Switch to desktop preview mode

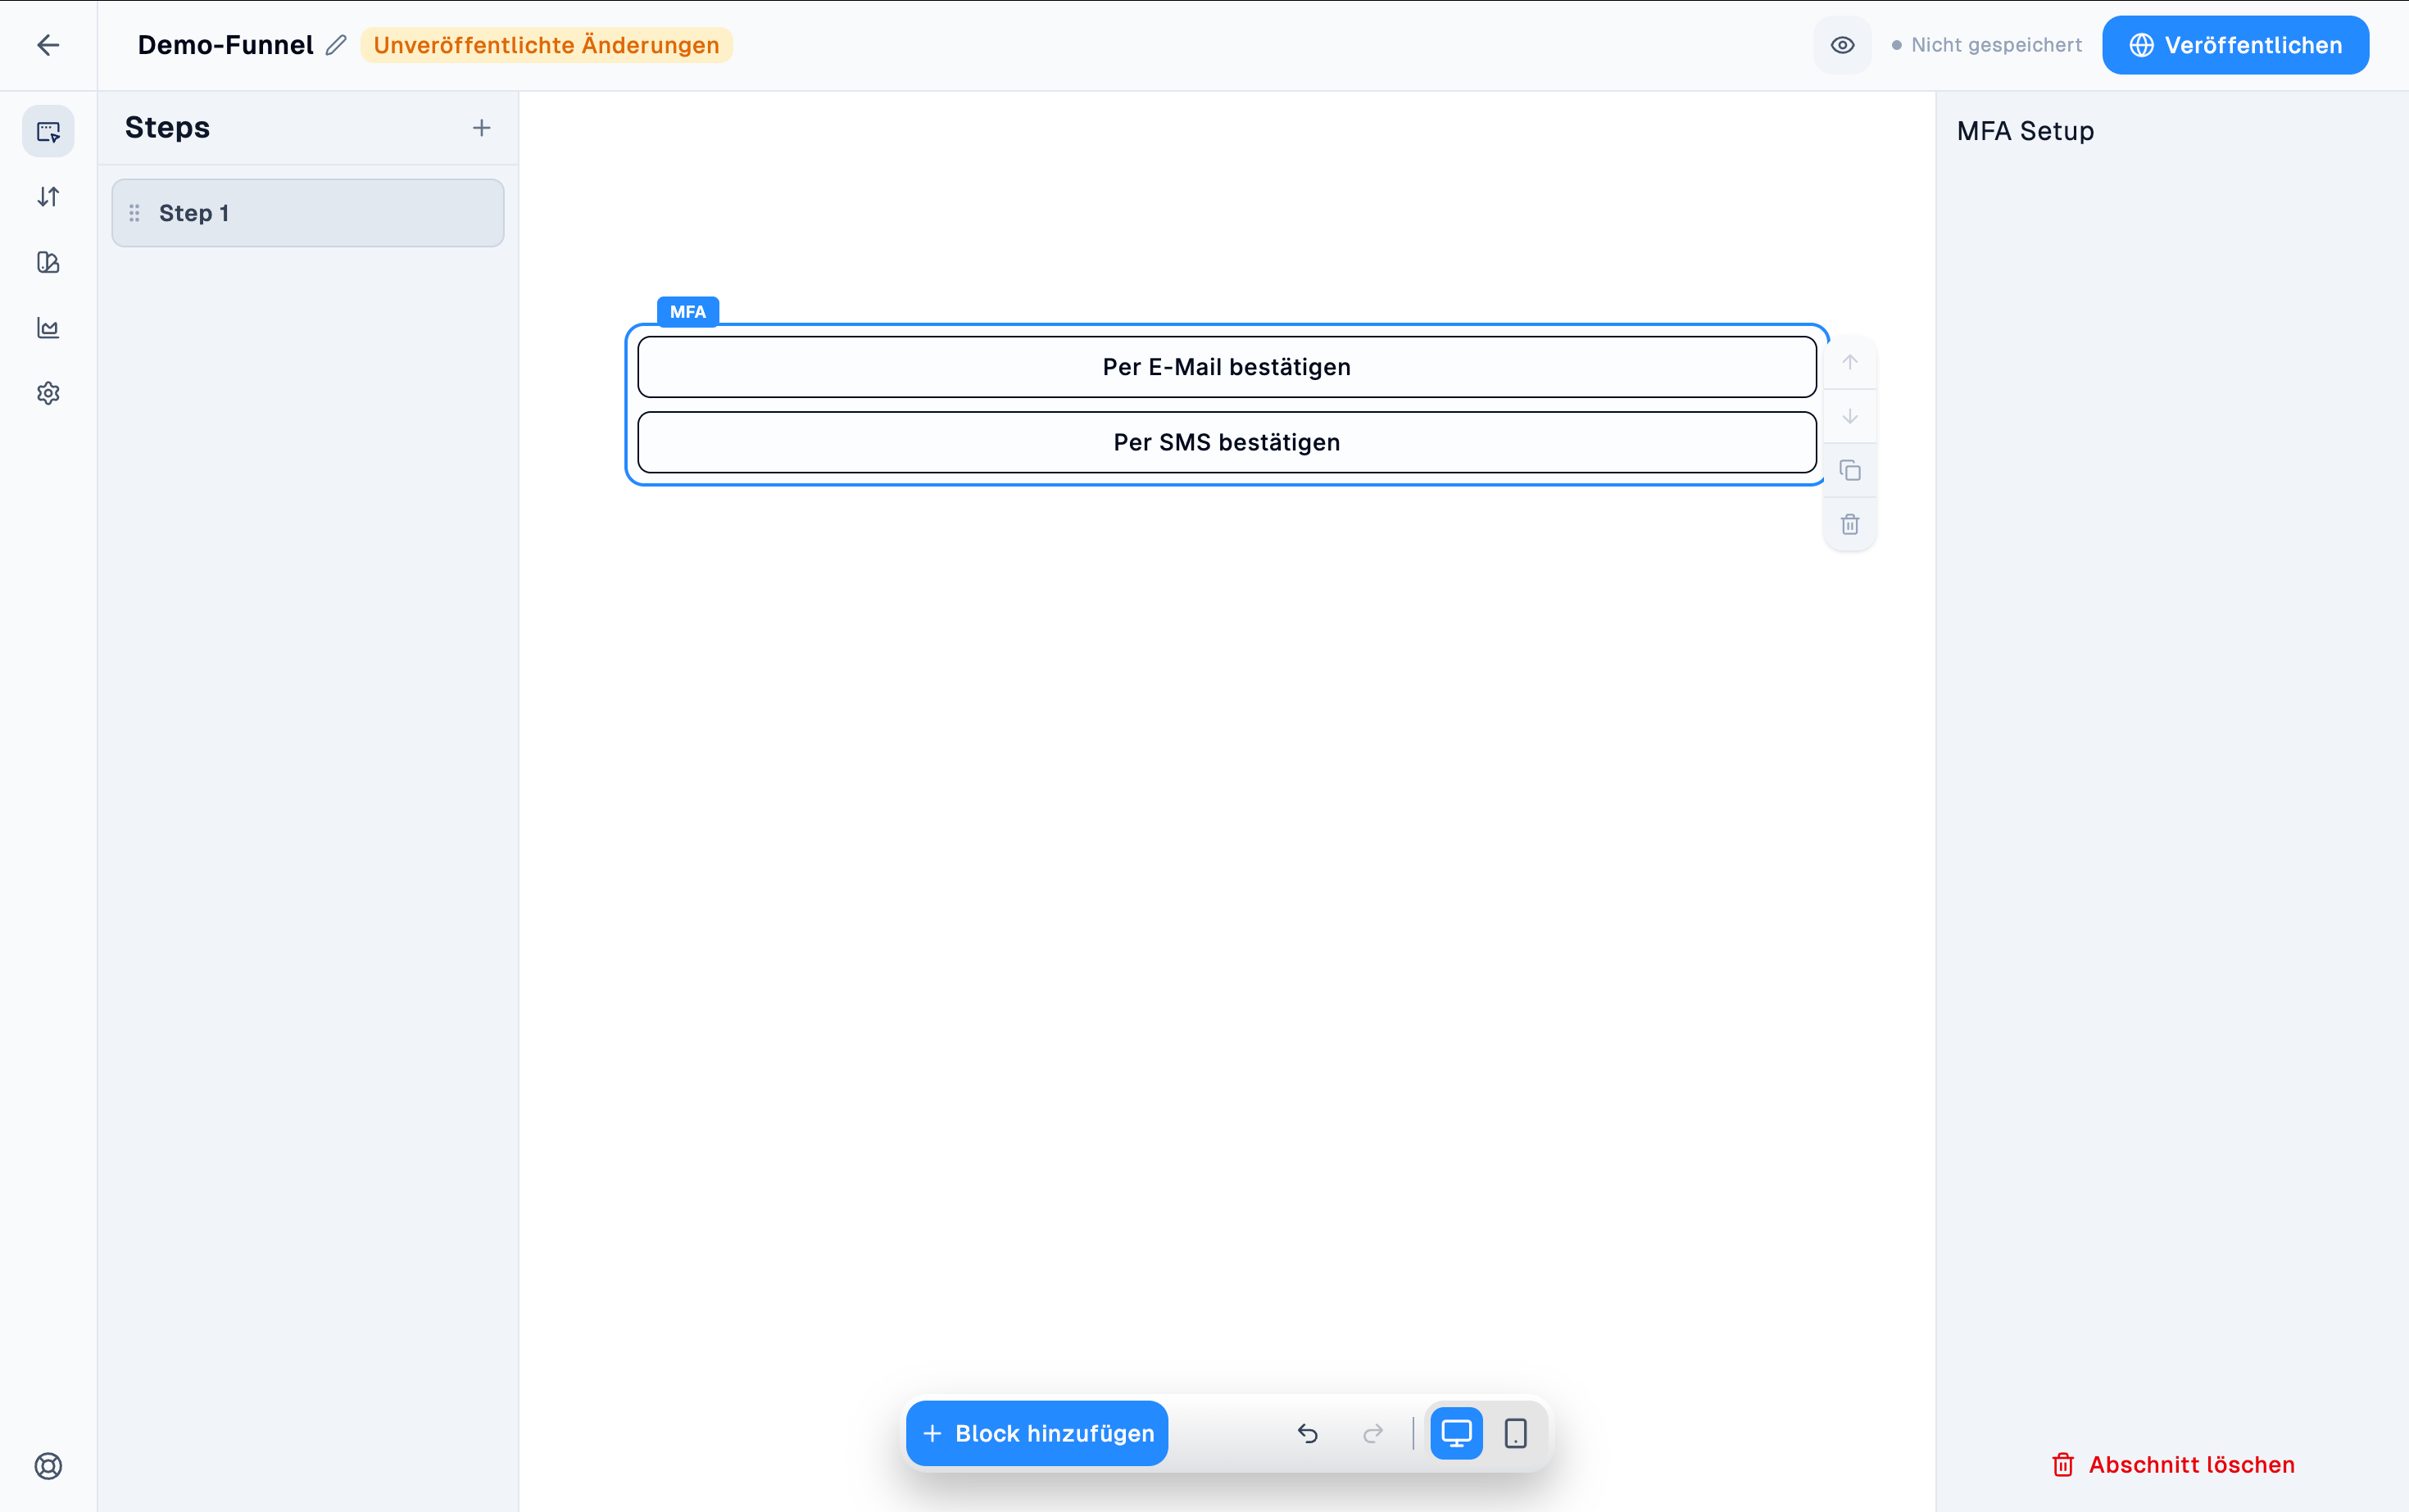pyautogui.click(x=1455, y=1433)
